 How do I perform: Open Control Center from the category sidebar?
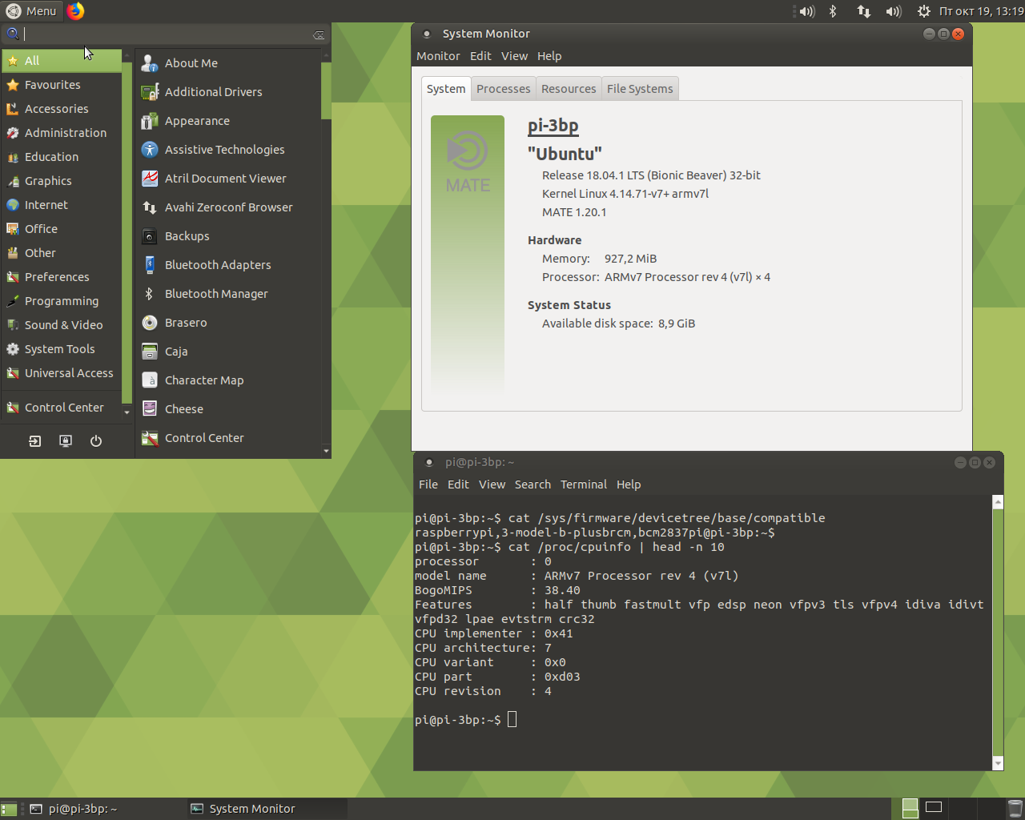(62, 408)
